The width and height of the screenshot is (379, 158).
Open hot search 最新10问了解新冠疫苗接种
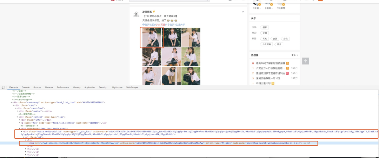[x=271, y=63]
